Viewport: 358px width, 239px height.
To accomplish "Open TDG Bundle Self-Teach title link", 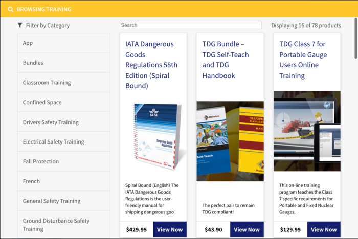I will coord(226,60).
